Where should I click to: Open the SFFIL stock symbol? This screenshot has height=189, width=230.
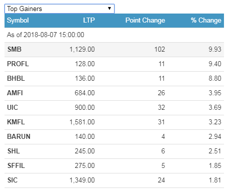pyautogui.click(x=16, y=165)
